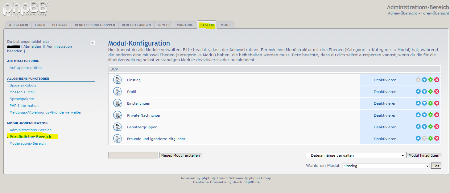Delete the Private Nachrichten module
450x193 pixels.
tap(437, 115)
